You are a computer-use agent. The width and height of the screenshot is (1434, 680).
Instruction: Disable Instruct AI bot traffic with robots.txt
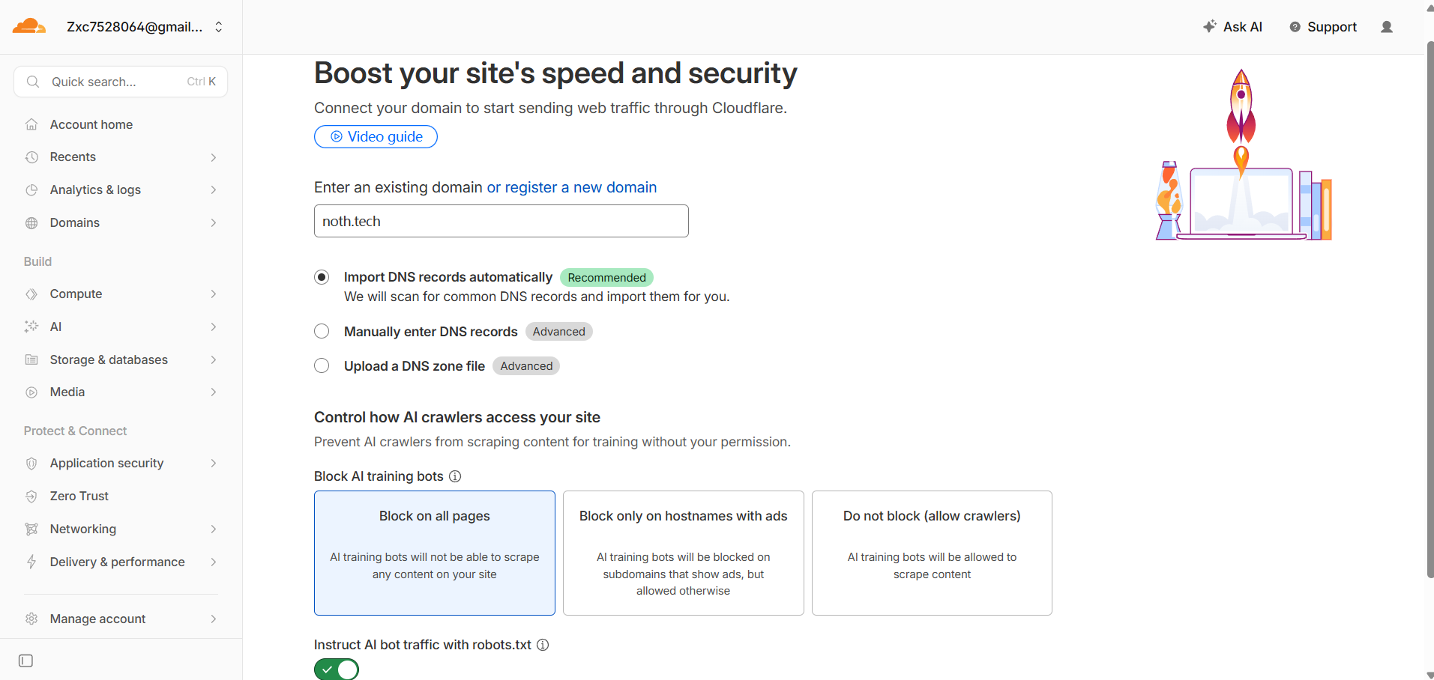[x=336, y=669]
